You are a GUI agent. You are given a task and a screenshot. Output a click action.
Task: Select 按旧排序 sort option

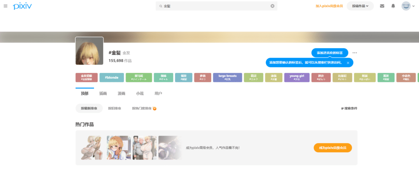point(115,109)
